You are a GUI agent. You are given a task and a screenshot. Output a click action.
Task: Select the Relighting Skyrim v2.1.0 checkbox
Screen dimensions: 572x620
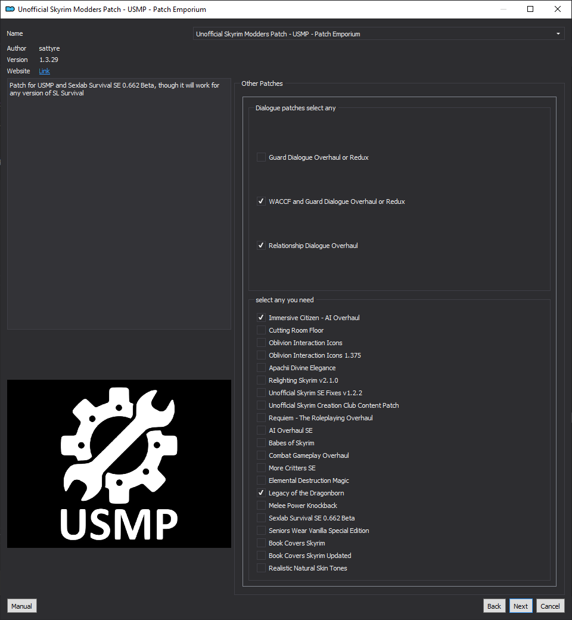tap(261, 380)
